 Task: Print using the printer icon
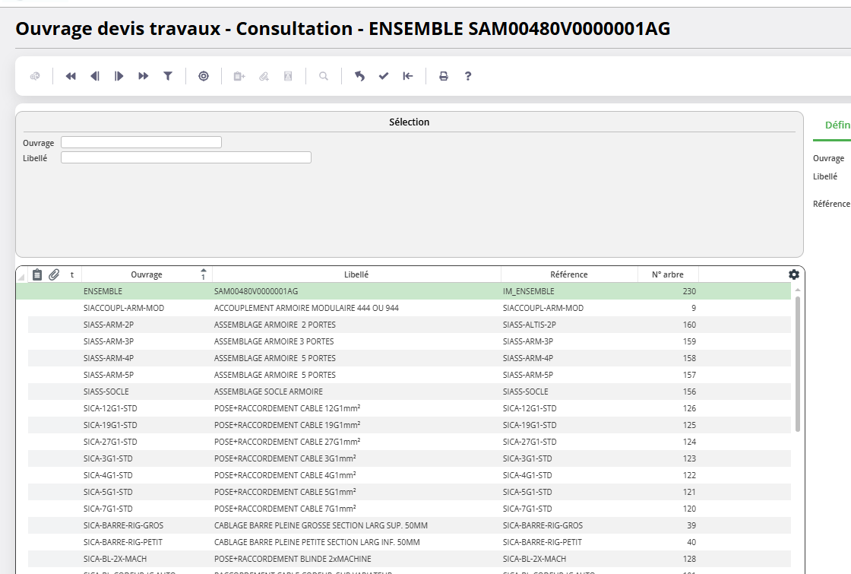pos(444,76)
